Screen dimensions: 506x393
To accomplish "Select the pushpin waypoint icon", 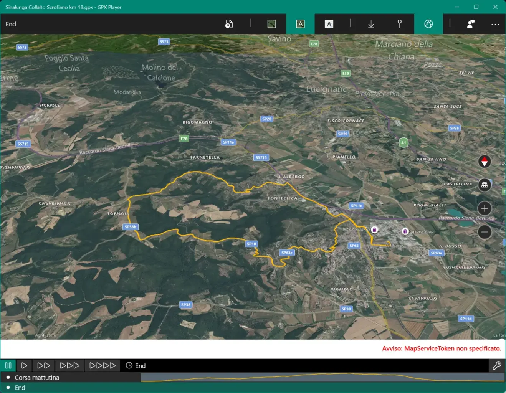I will pos(400,24).
